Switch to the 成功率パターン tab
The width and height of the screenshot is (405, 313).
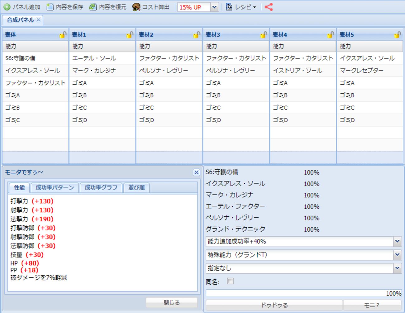coord(55,188)
